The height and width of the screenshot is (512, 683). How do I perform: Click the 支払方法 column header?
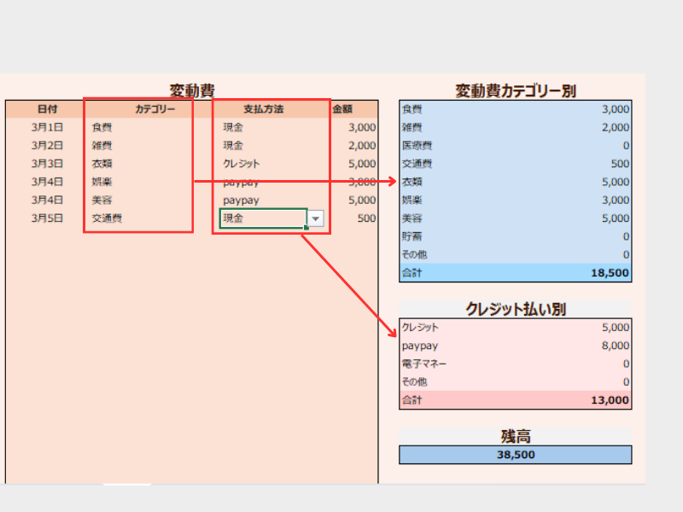tap(263, 109)
